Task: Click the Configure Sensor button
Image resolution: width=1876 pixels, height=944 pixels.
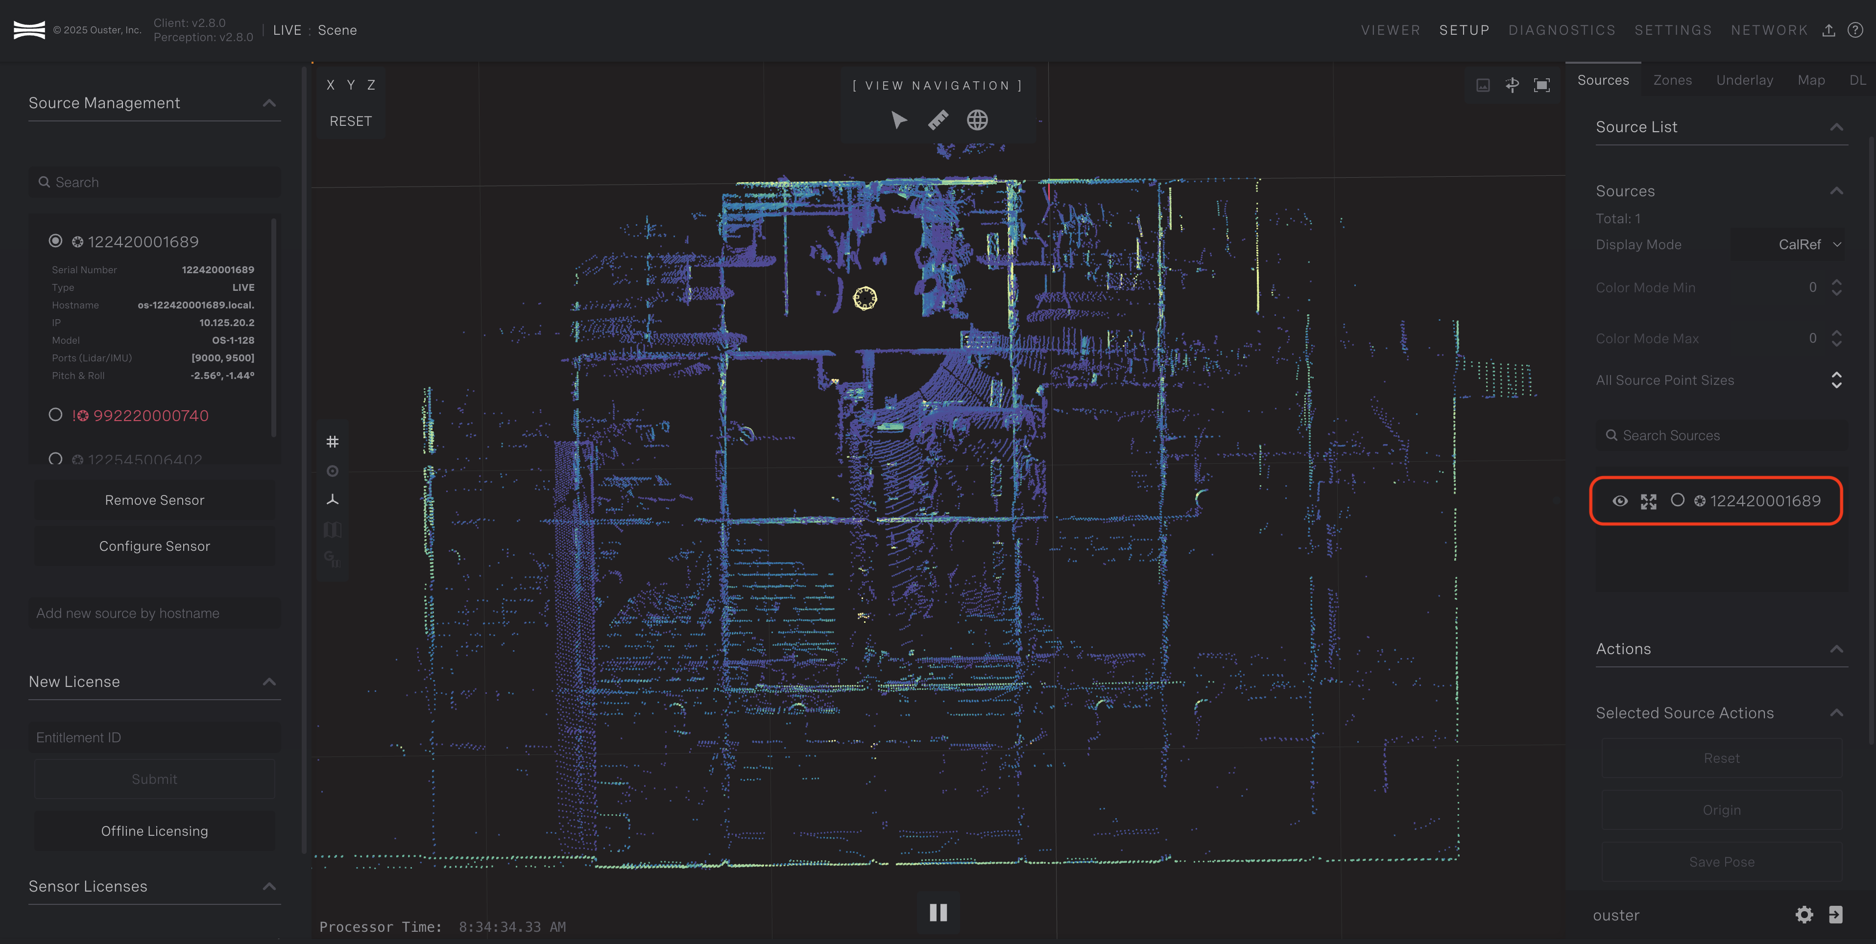Action: [x=154, y=546]
